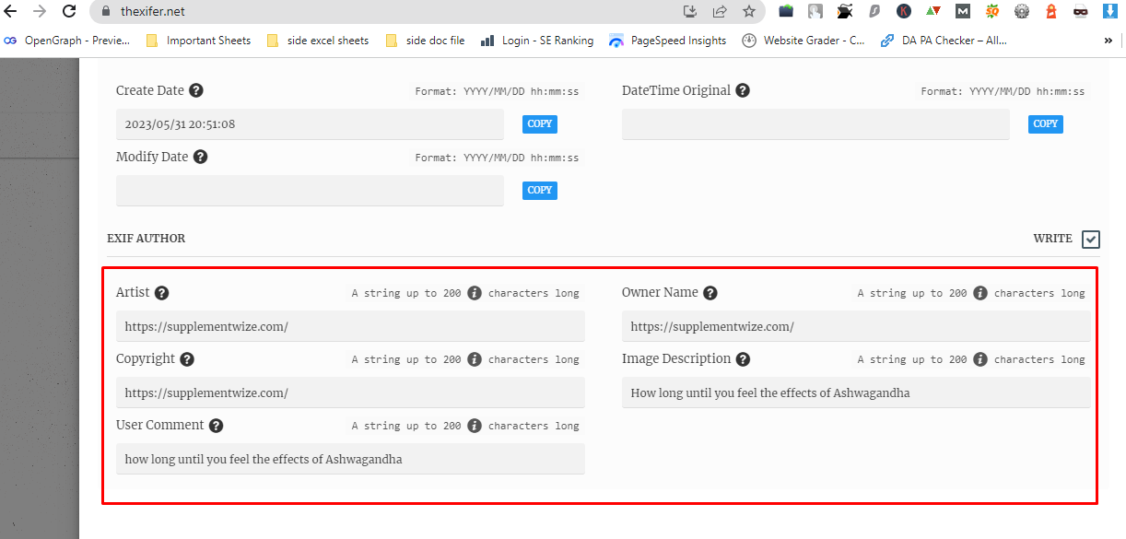Screen dimensions: 1126x539
Task: Click the install app icon in address bar
Action: pos(690,12)
